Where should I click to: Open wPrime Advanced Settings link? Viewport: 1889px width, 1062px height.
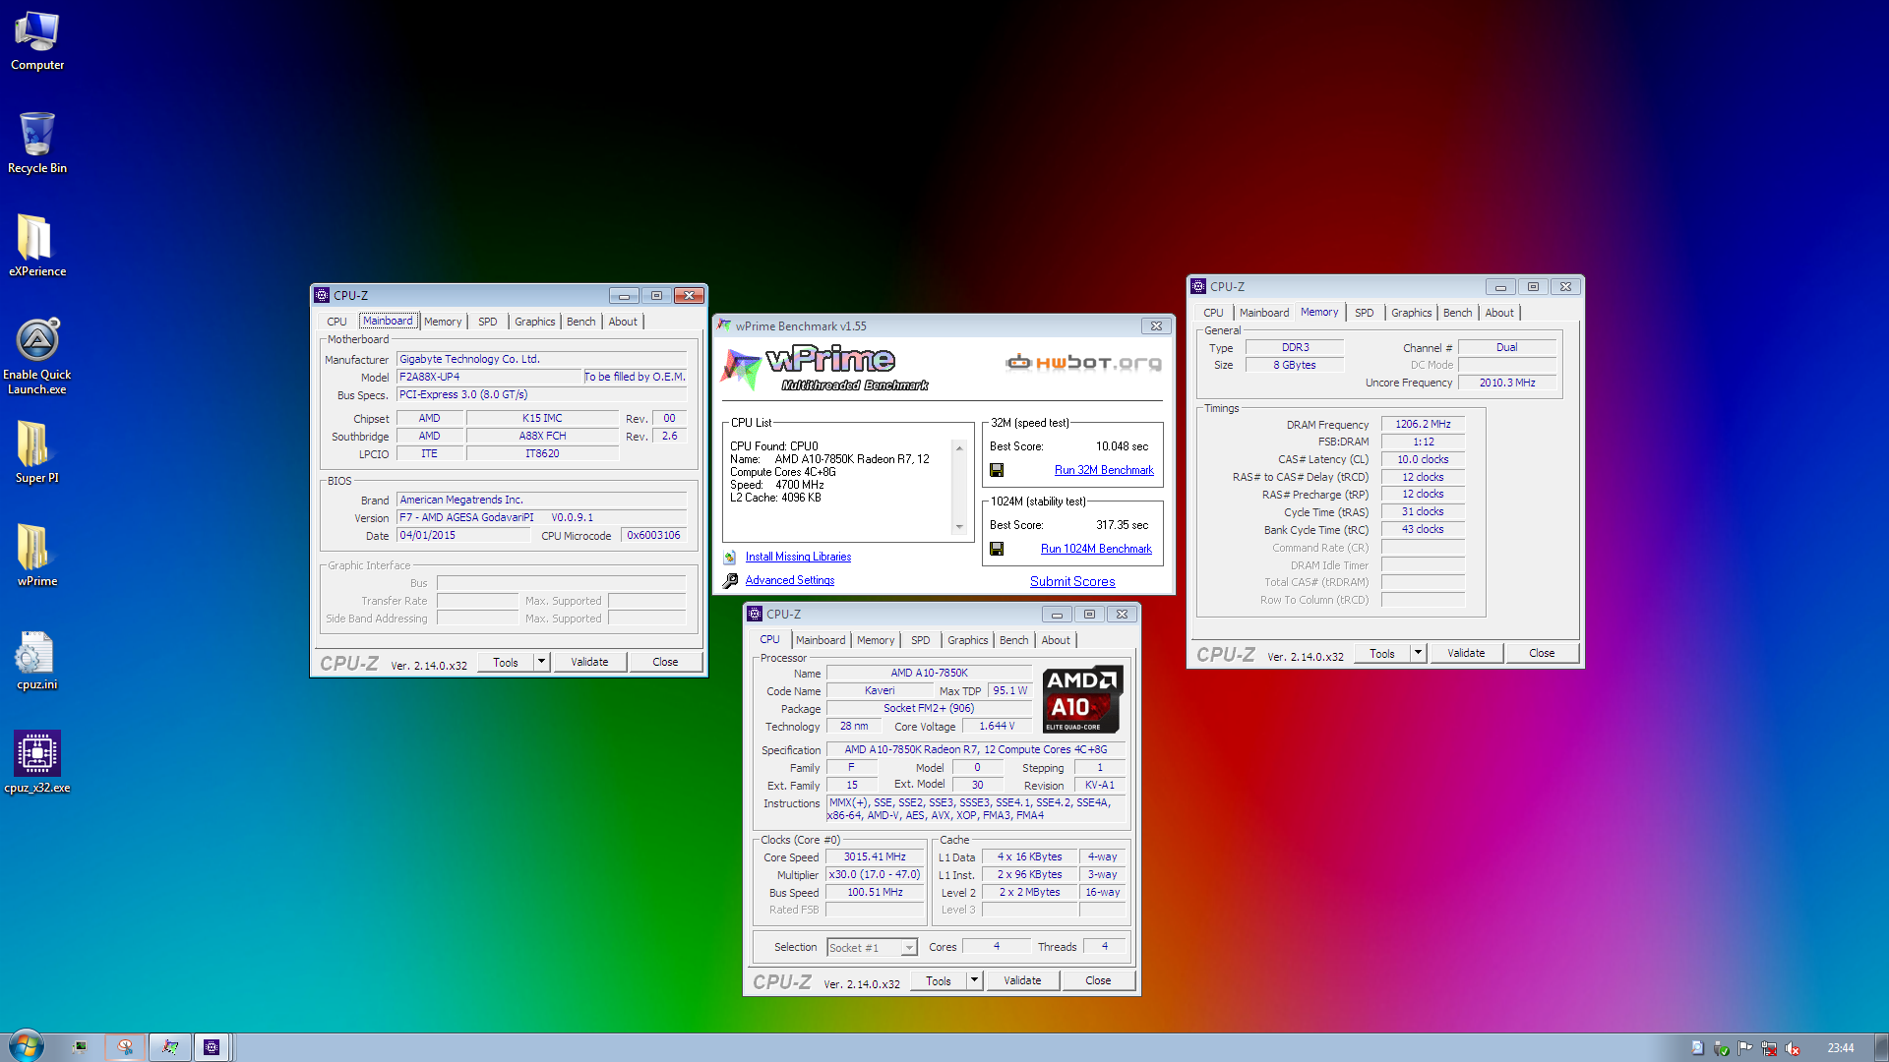tap(790, 580)
